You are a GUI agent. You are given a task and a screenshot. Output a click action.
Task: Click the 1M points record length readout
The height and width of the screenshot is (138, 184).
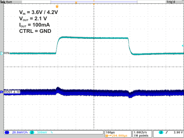click(x=141, y=135)
